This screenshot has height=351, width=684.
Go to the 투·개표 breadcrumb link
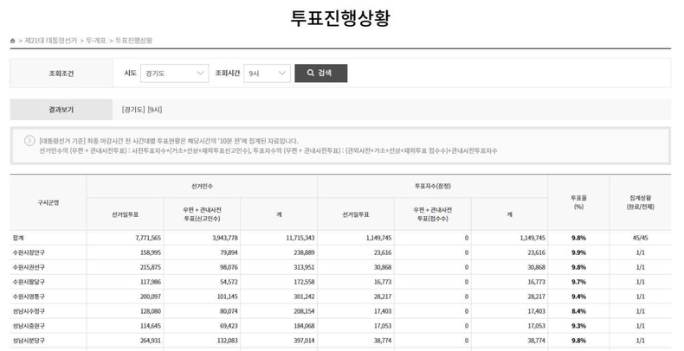point(96,41)
